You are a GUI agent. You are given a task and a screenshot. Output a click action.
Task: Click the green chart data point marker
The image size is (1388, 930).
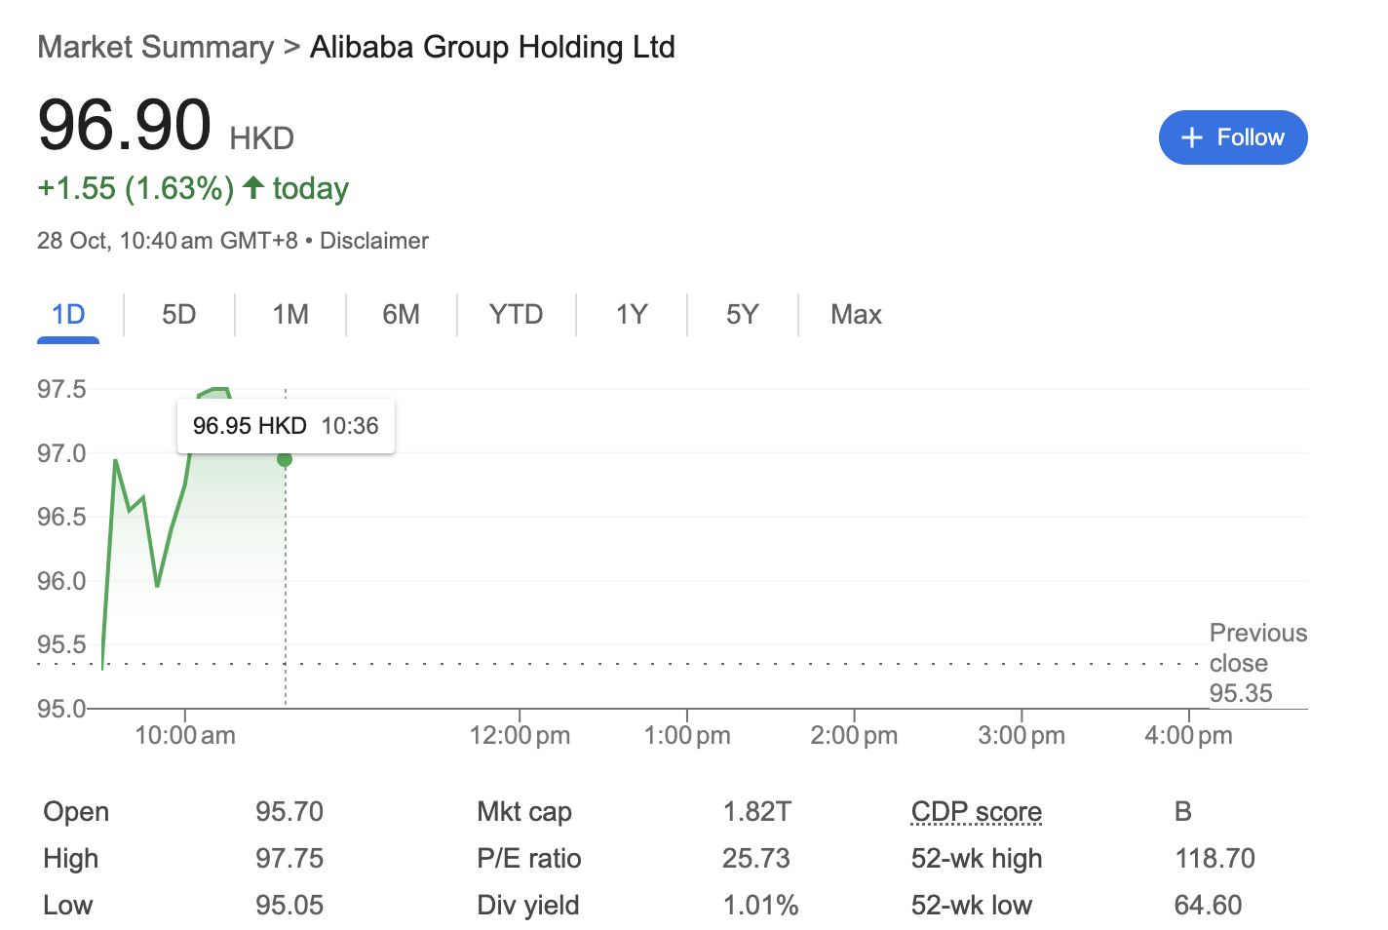(x=285, y=459)
